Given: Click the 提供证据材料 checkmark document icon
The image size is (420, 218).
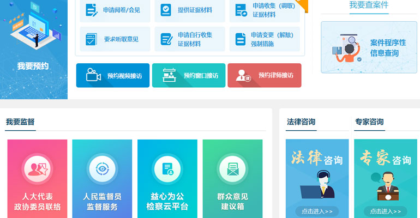Looking at the screenshot, I should point(166,10).
